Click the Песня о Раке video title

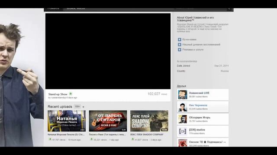[107, 135]
